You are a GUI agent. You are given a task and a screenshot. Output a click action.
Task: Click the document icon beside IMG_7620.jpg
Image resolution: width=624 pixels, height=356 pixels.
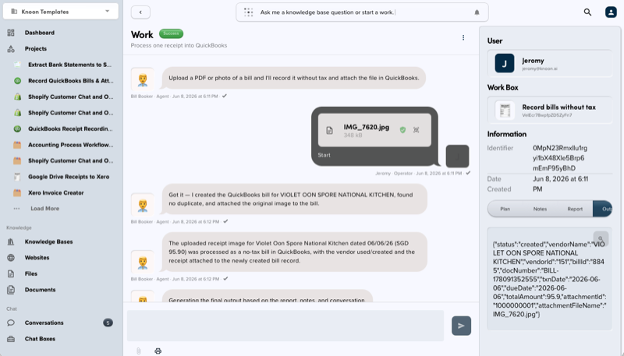click(x=329, y=130)
